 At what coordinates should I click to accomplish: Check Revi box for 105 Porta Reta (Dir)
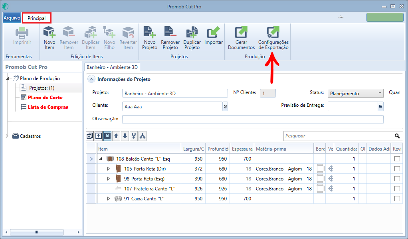tap(397, 168)
